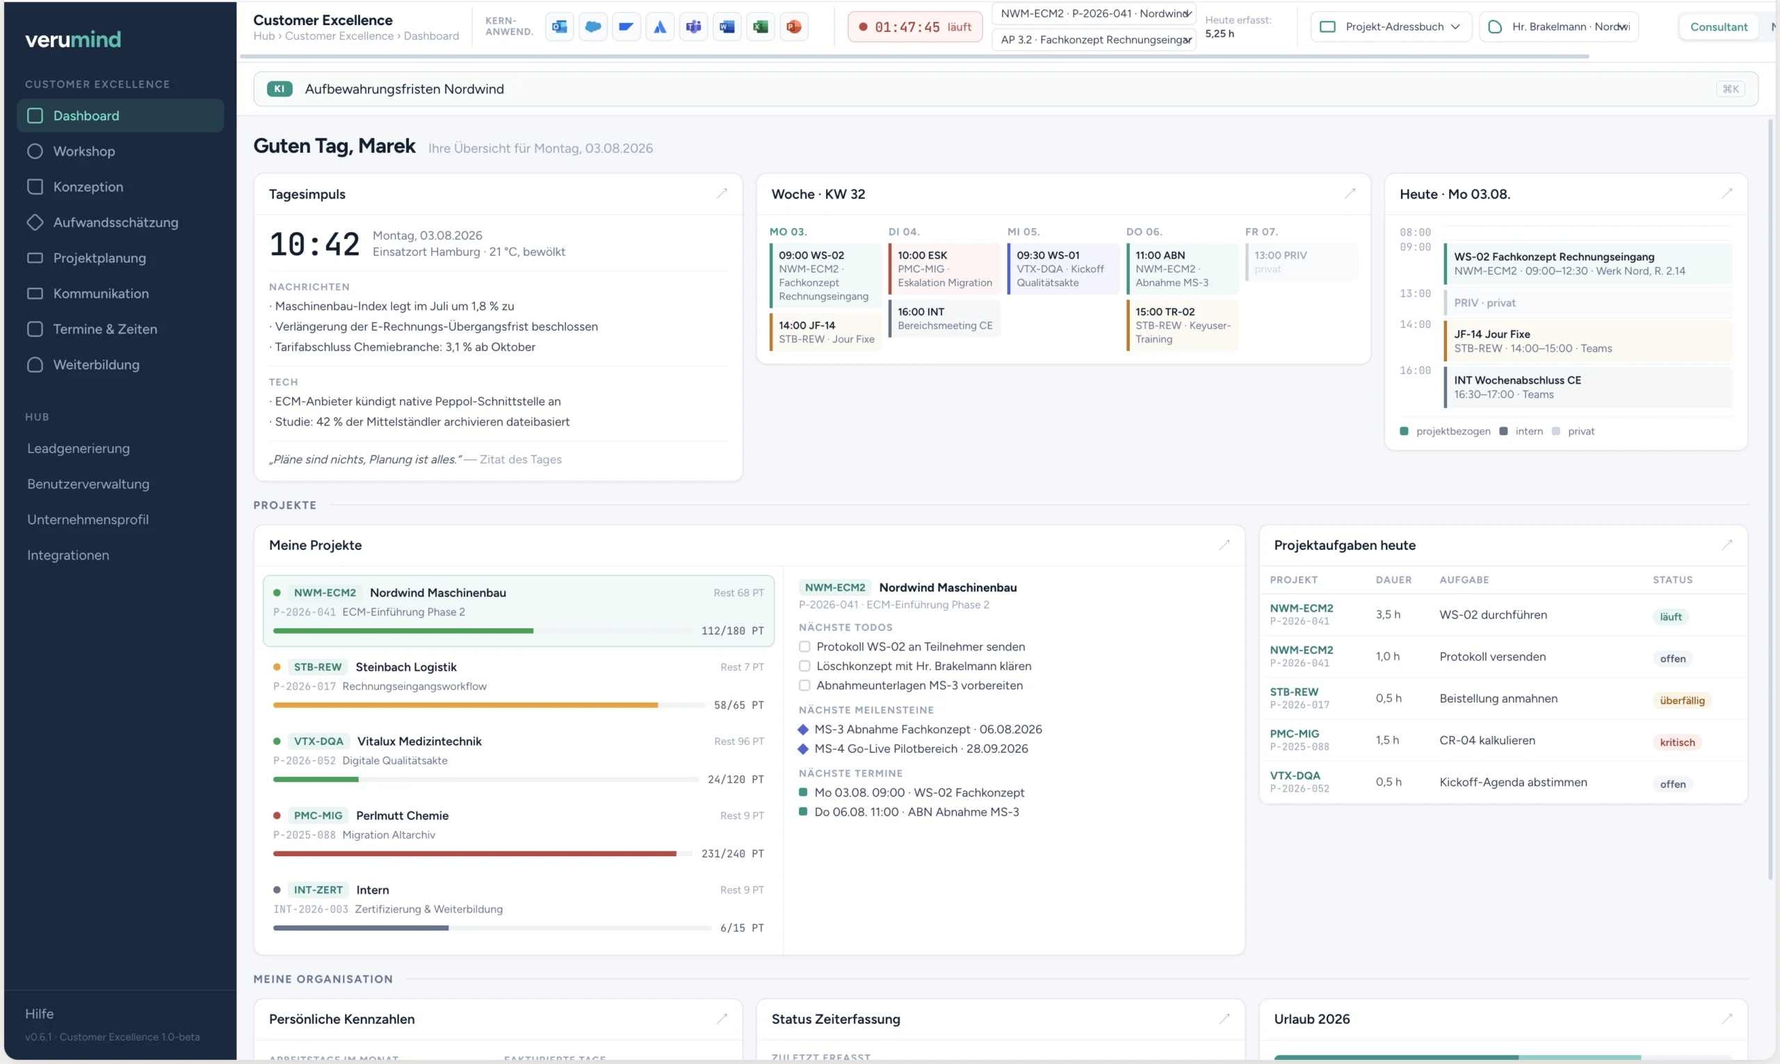Click the 'überfällig' status badge
1780x1064 pixels.
1681,701
